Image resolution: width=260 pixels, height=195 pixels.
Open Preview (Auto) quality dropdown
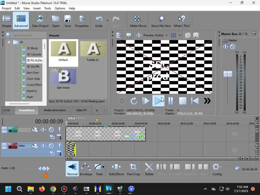(166, 35)
